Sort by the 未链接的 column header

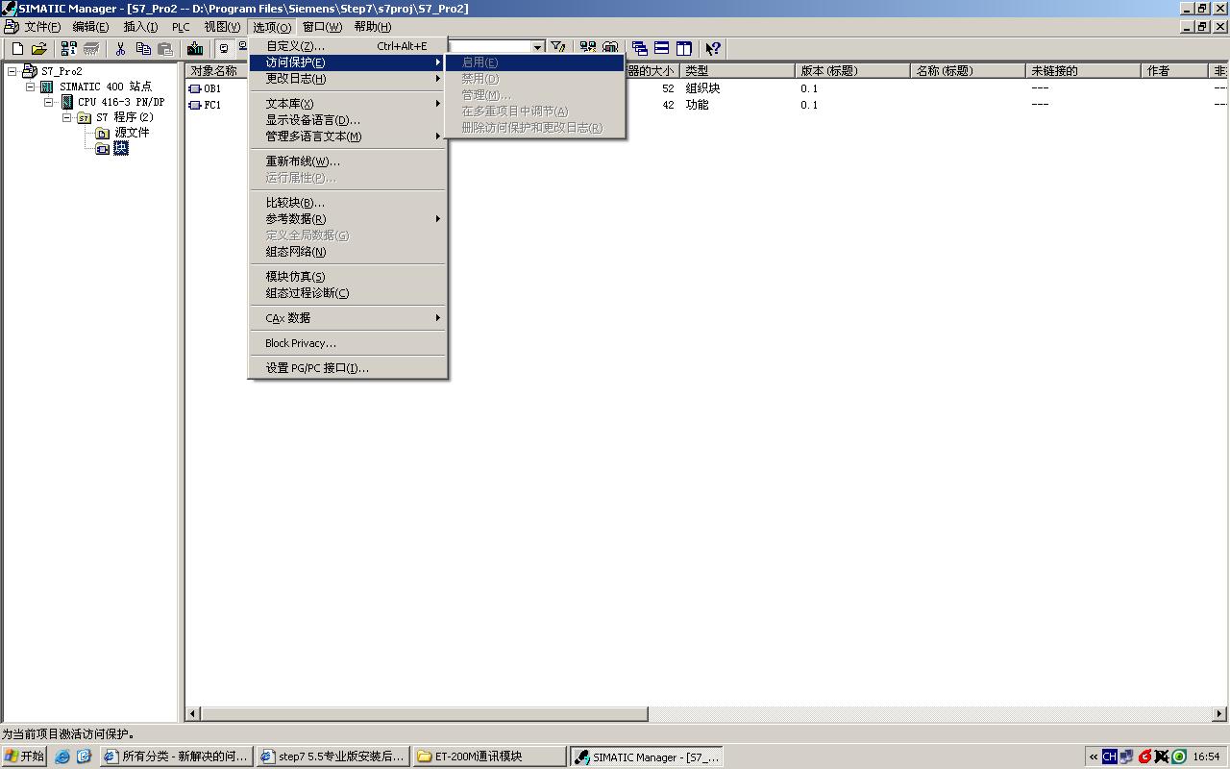point(1084,71)
